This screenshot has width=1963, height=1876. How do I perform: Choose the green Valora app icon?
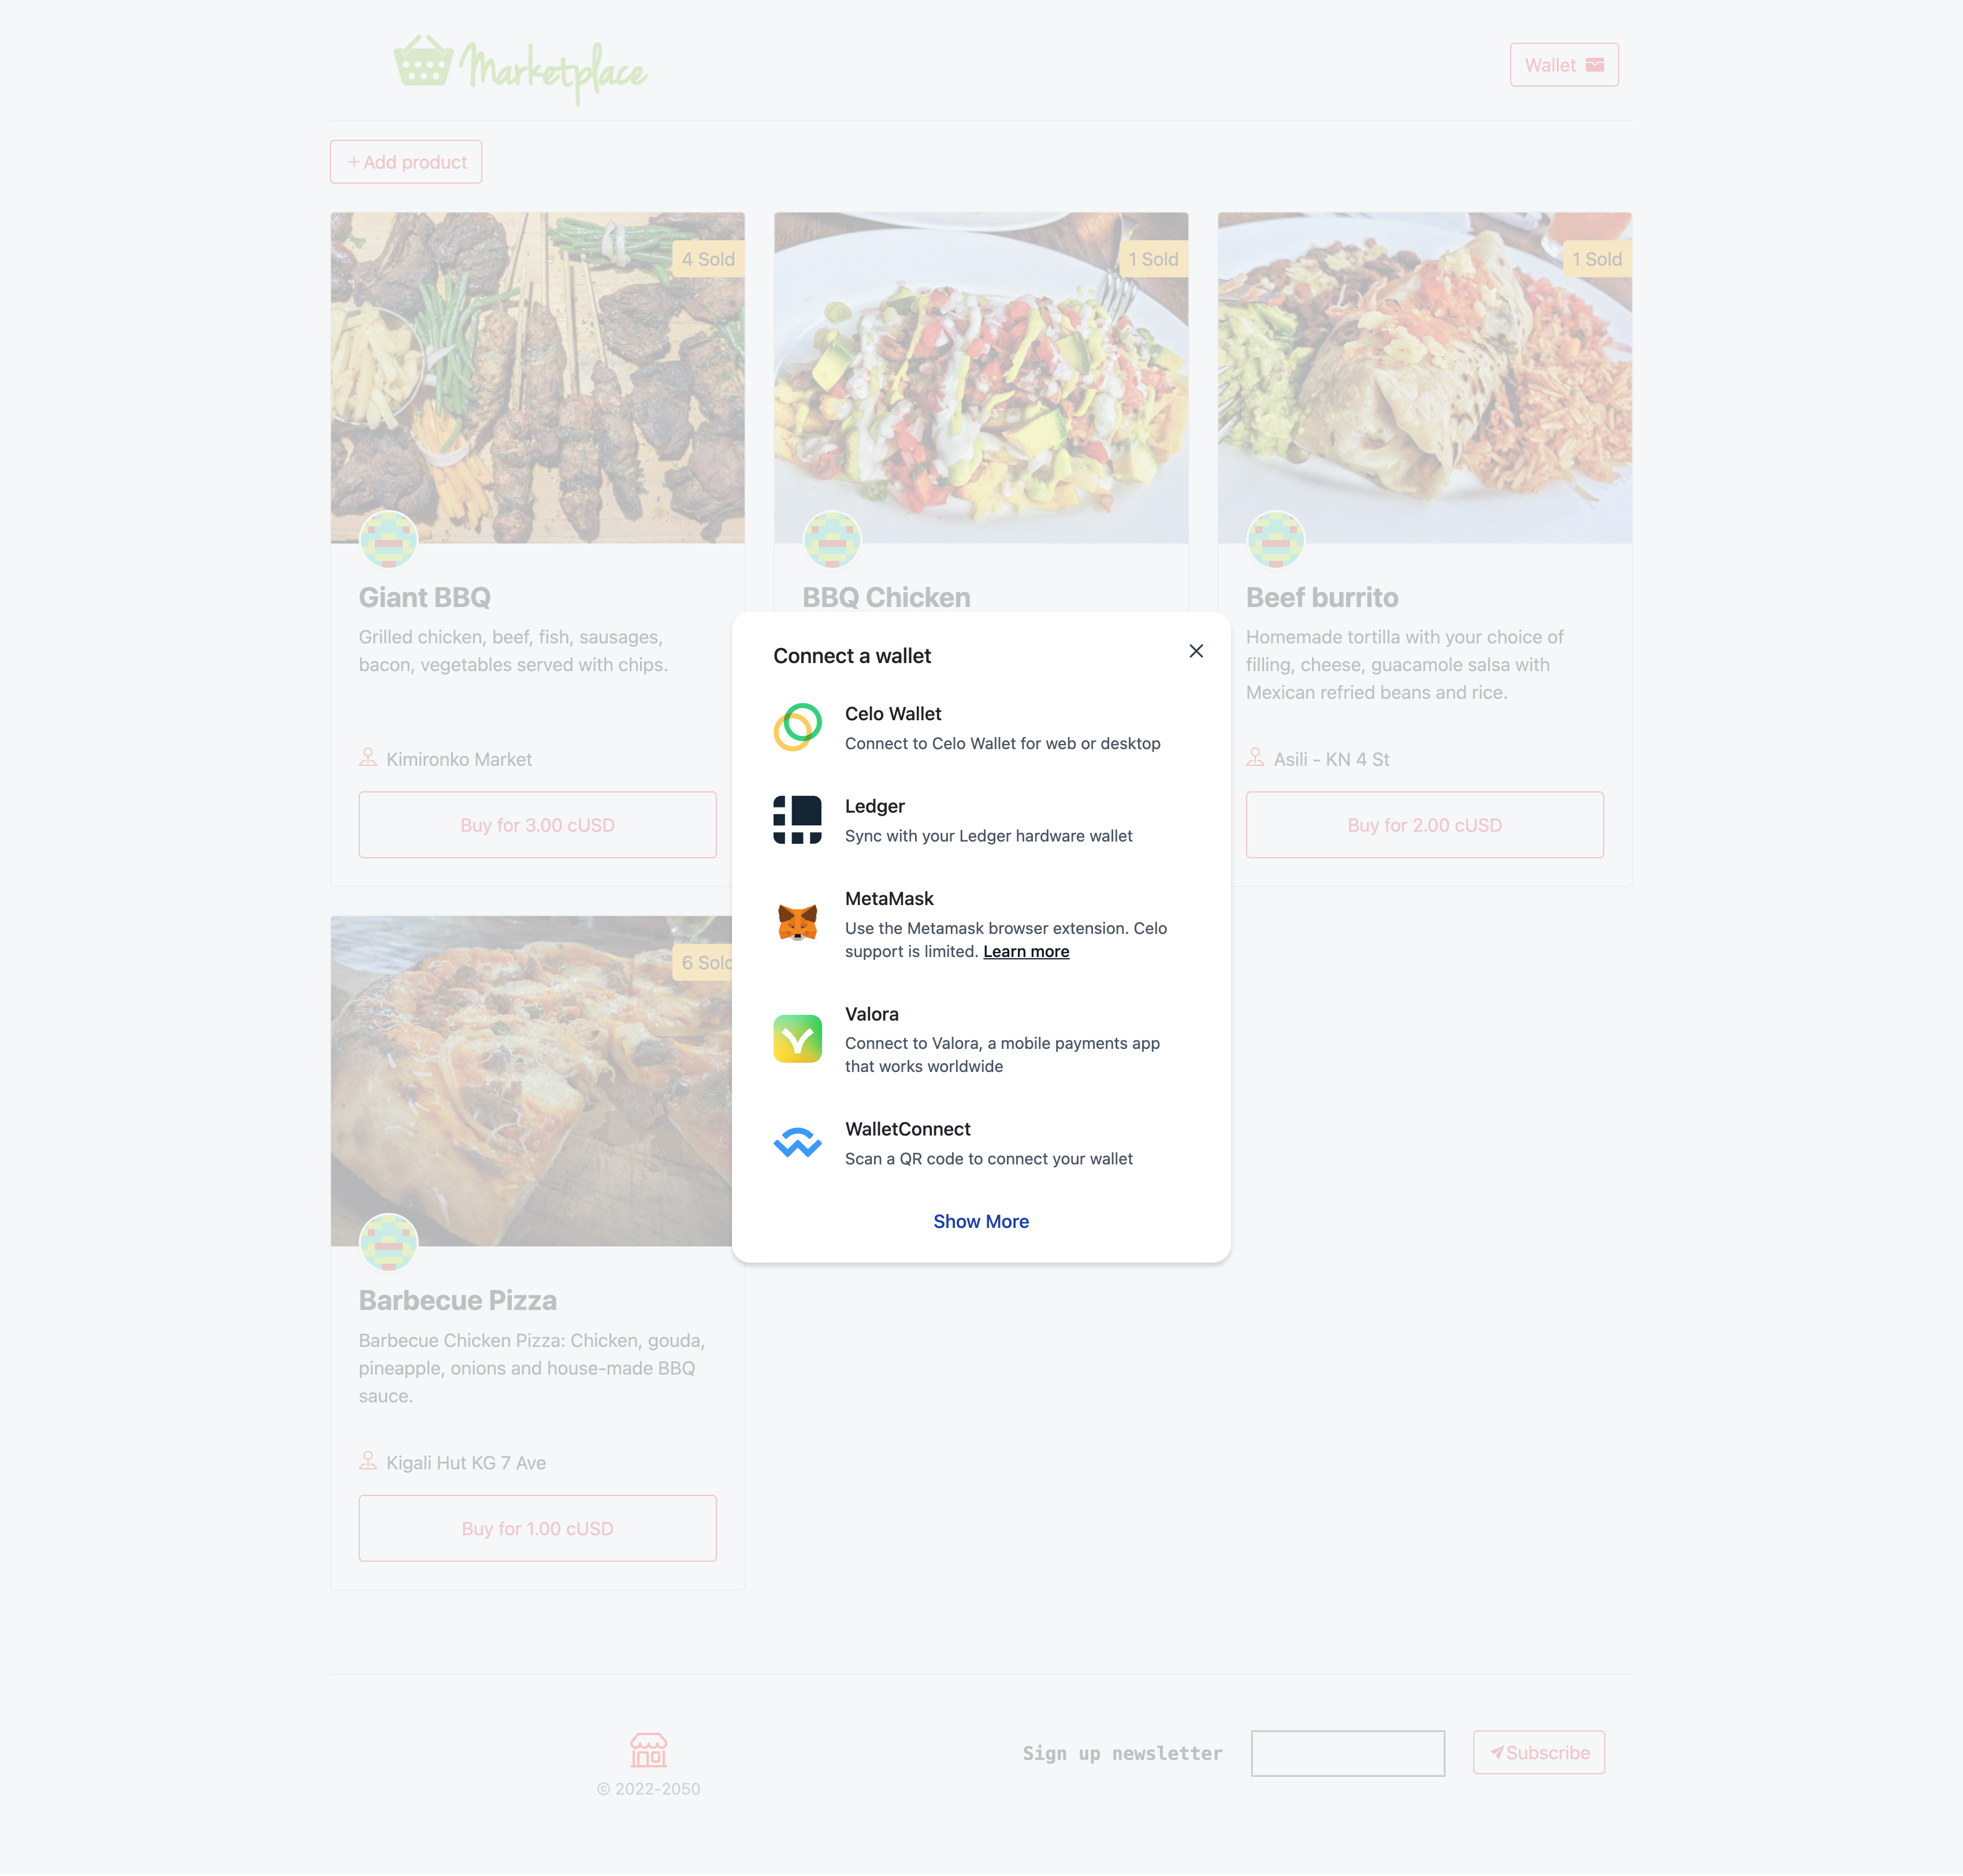[797, 1039]
